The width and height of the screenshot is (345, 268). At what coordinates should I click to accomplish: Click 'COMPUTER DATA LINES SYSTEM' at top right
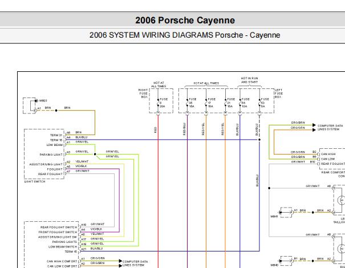tap(330, 127)
